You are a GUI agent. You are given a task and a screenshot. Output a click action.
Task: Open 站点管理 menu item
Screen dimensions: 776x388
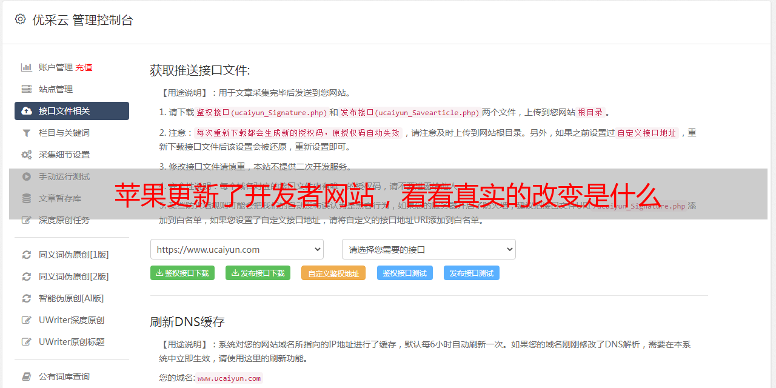pos(72,89)
